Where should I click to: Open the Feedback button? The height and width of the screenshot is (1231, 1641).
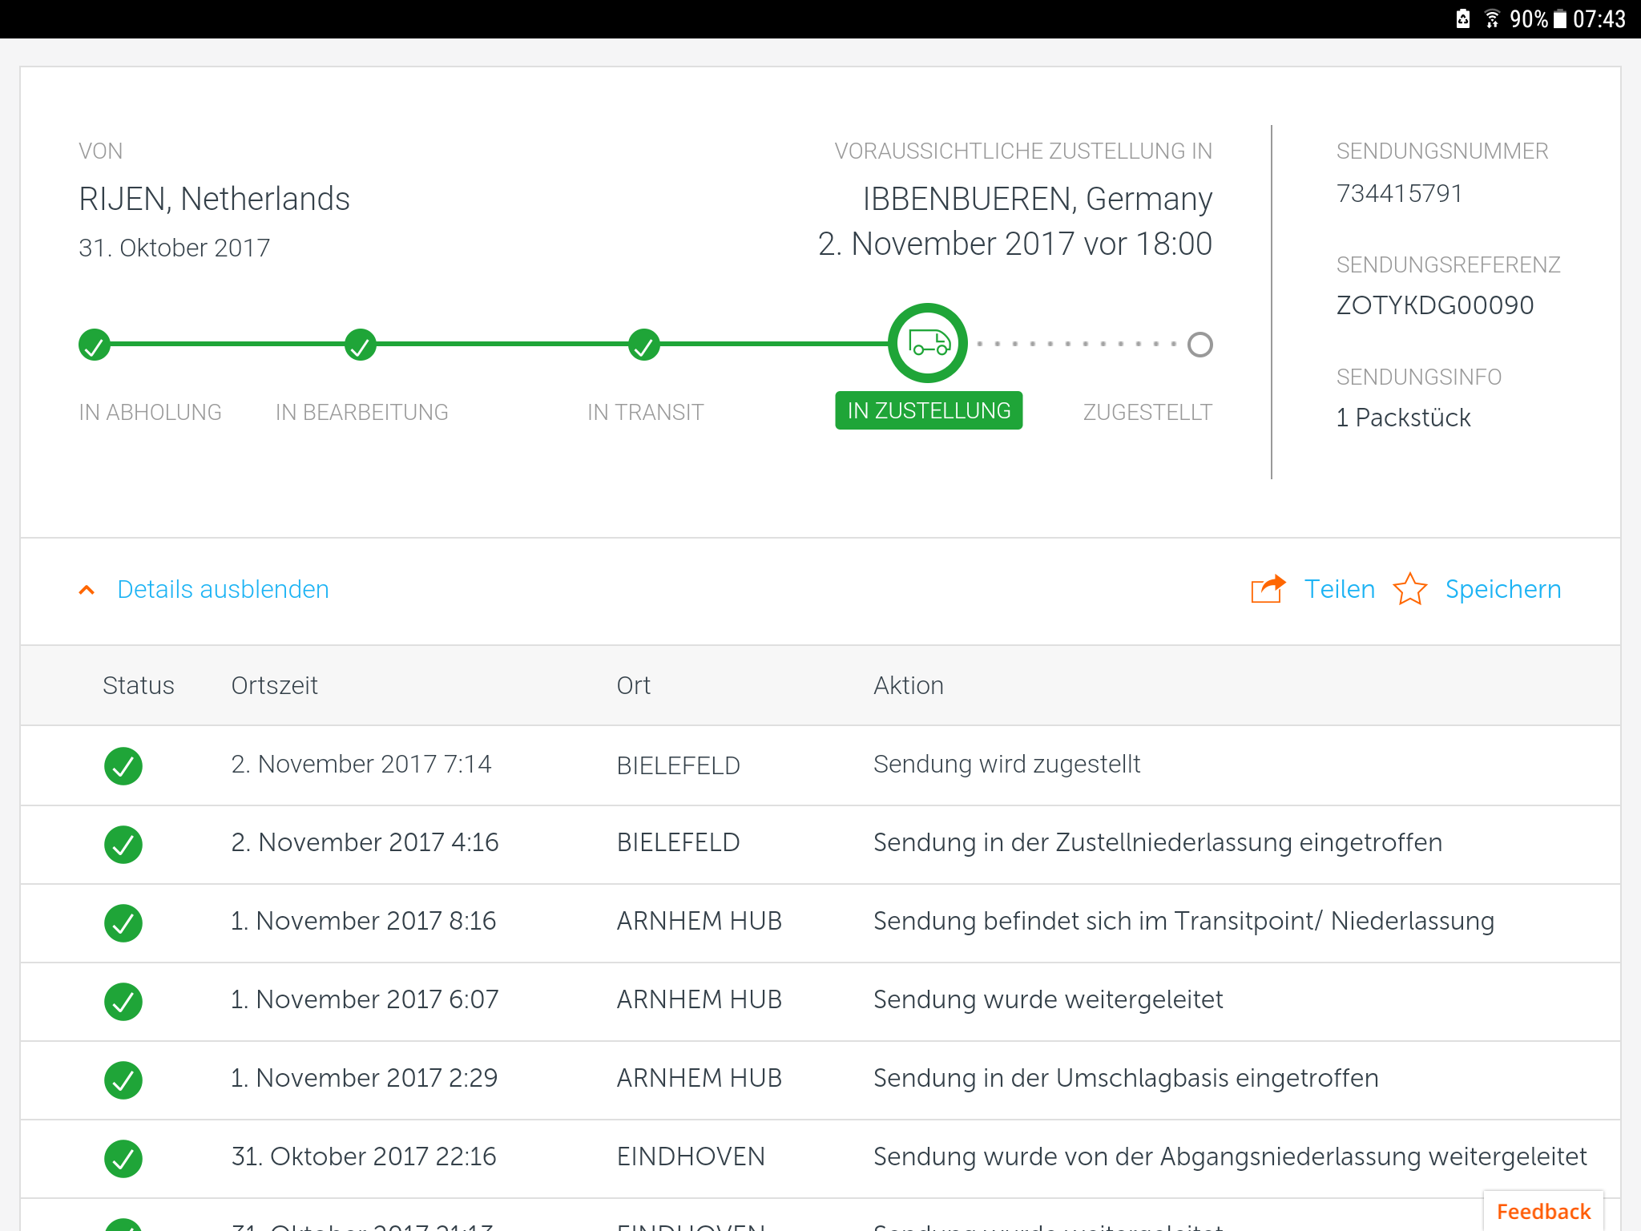click(x=1542, y=1211)
